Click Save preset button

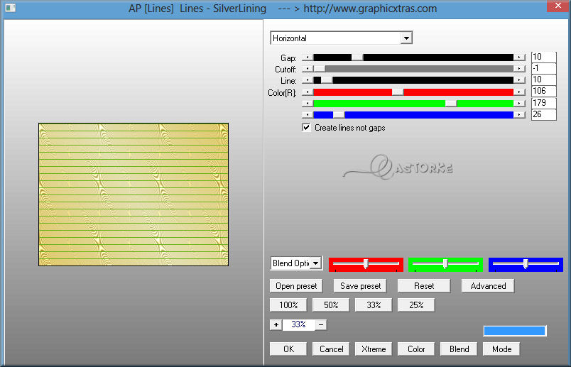point(360,286)
